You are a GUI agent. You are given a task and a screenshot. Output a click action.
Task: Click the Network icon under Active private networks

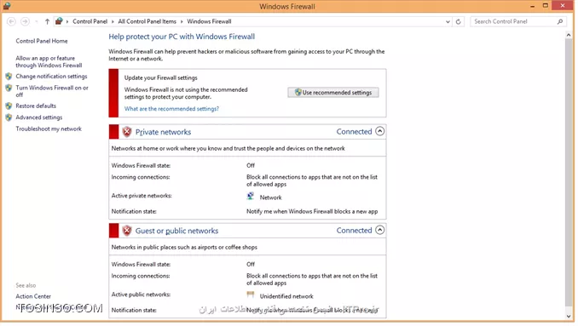251,196
